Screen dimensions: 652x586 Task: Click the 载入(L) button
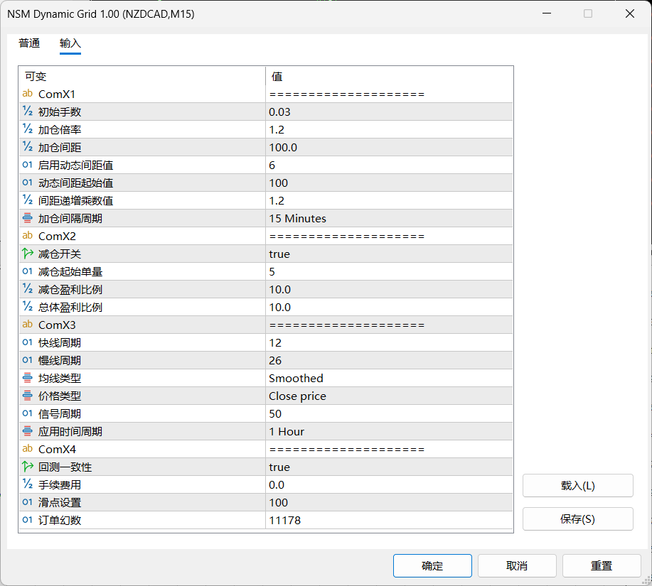coord(578,486)
